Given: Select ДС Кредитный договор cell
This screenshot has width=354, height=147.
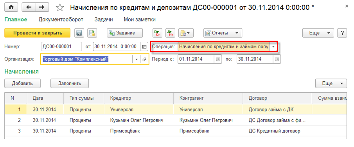Looking at the screenshot, I should [277, 131].
